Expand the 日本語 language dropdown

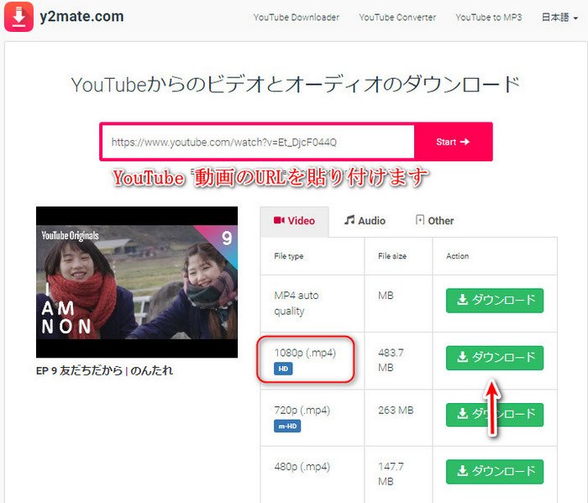tap(559, 18)
